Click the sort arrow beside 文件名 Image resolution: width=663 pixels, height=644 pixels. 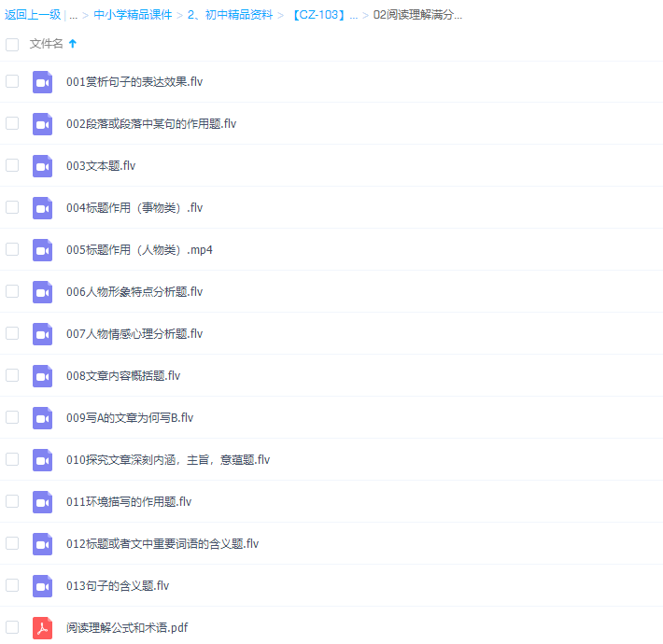(x=73, y=44)
